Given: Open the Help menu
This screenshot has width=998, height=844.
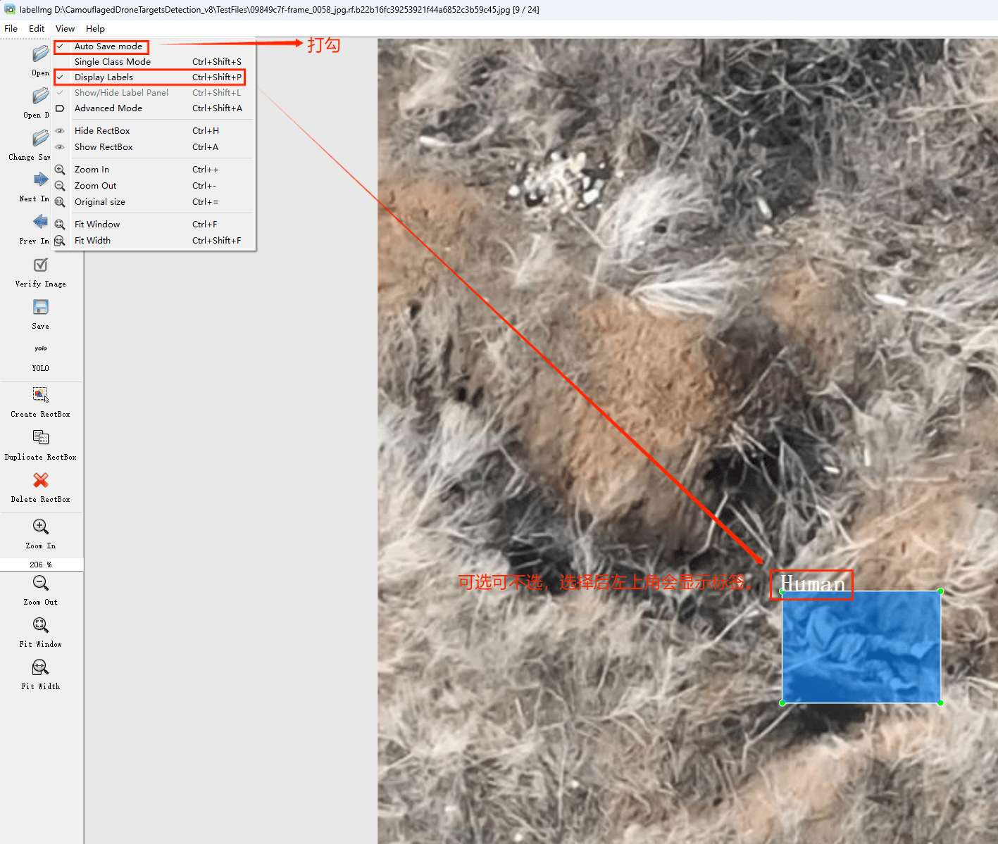Looking at the screenshot, I should (x=95, y=29).
